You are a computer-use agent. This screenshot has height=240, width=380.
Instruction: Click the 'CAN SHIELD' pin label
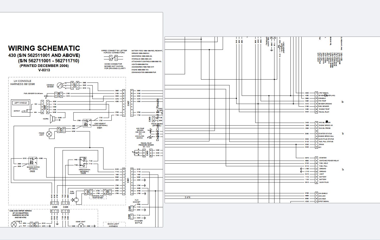(x=323, y=193)
